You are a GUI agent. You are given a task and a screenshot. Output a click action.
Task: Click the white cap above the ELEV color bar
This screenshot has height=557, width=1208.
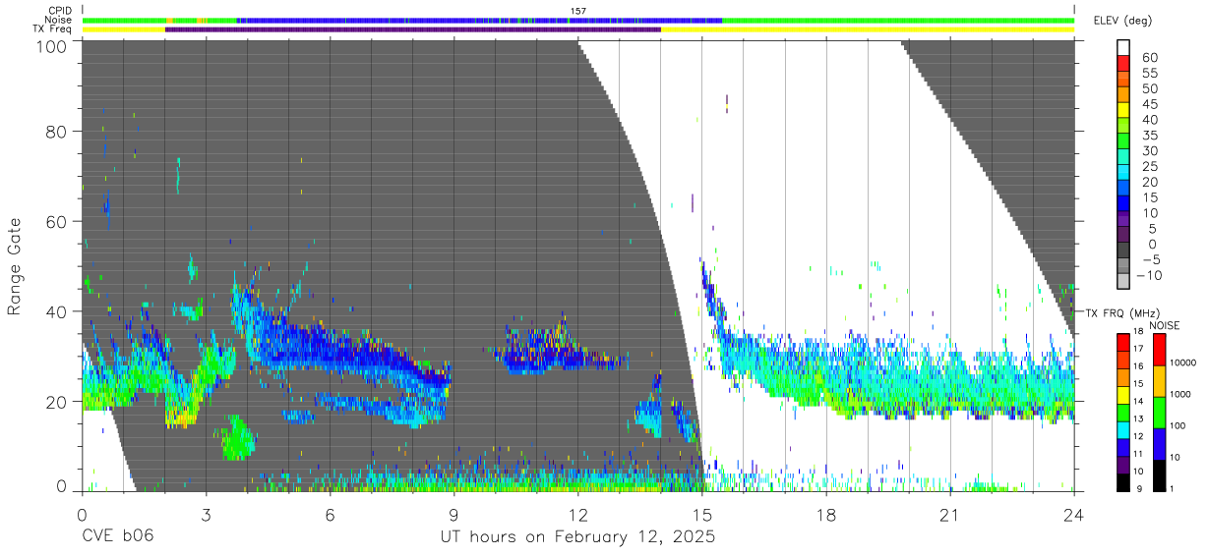point(1123,48)
